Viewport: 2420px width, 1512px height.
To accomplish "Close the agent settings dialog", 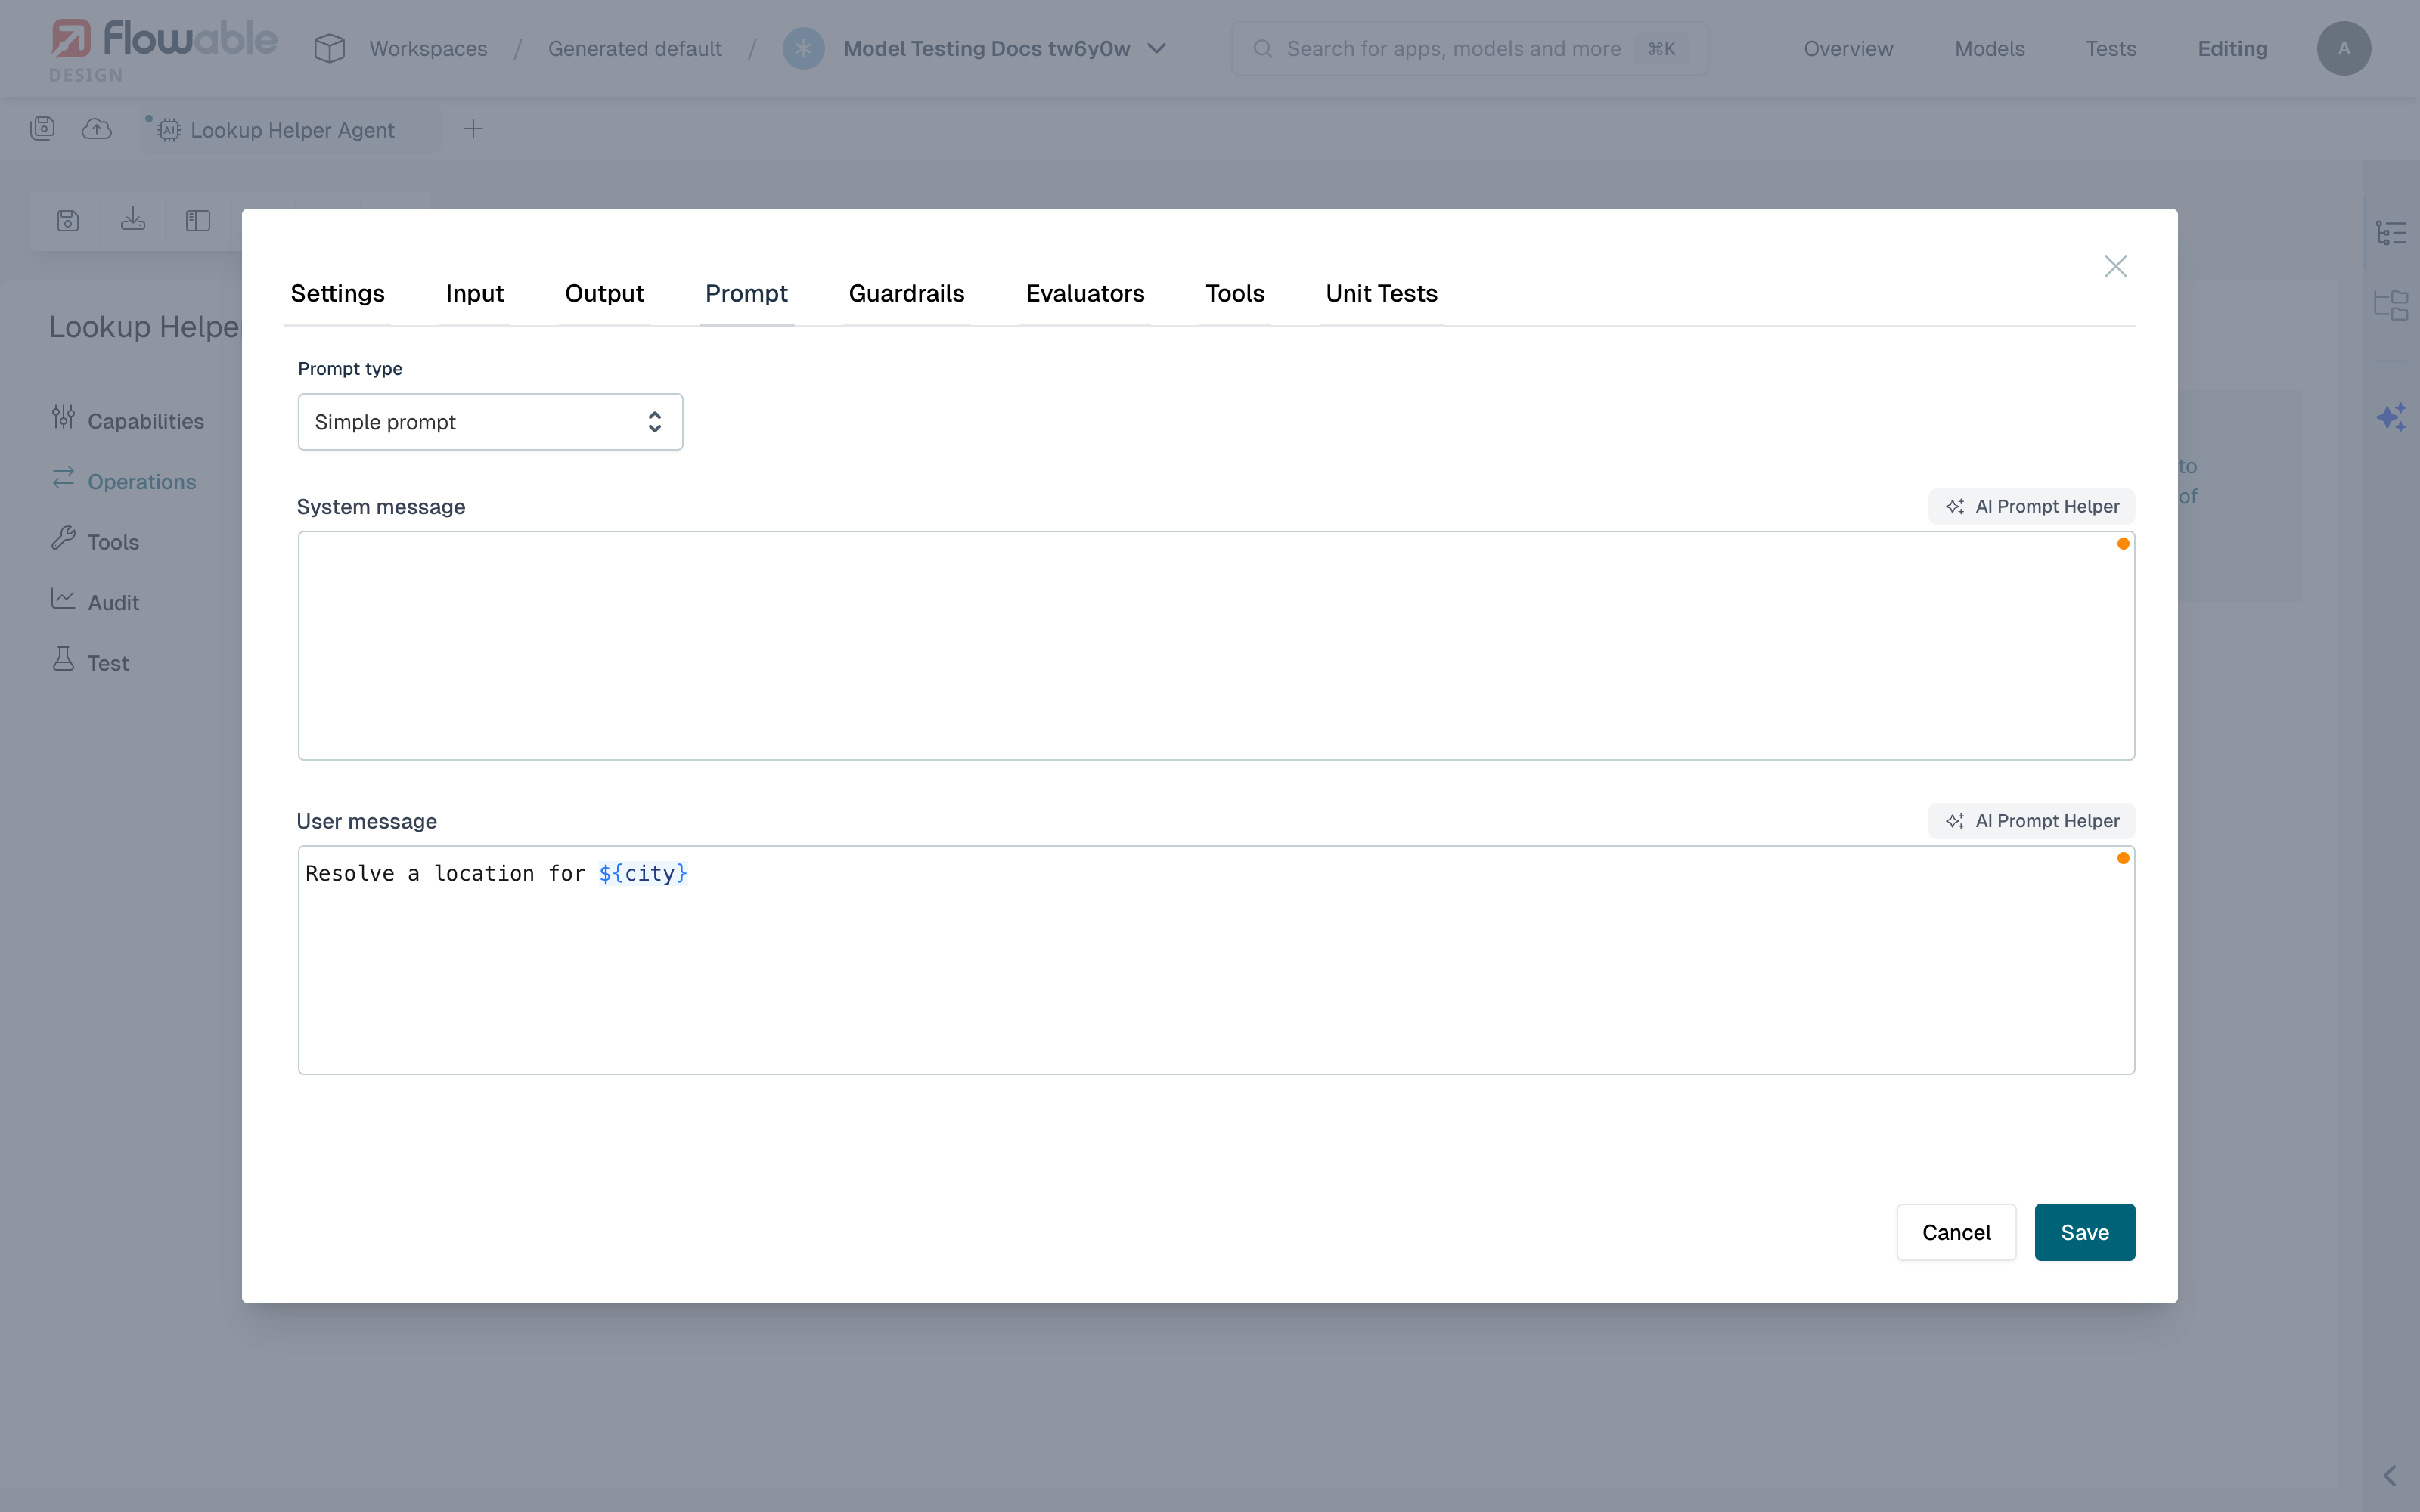I will point(2115,266).
